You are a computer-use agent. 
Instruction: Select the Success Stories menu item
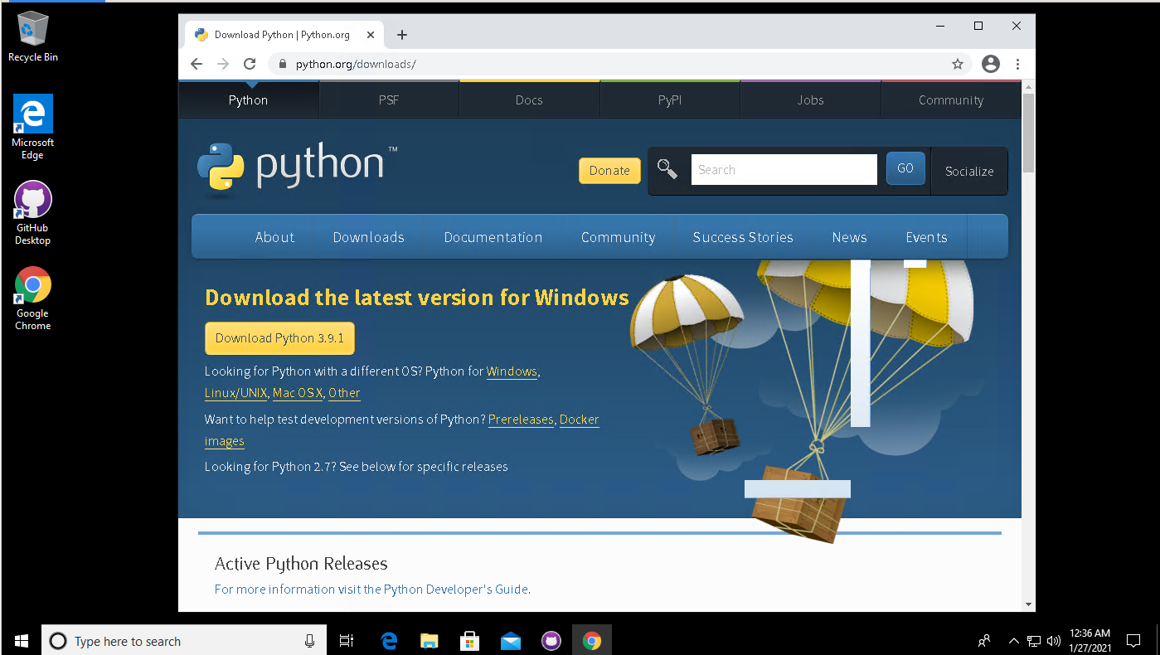click(x=742, y=237)
